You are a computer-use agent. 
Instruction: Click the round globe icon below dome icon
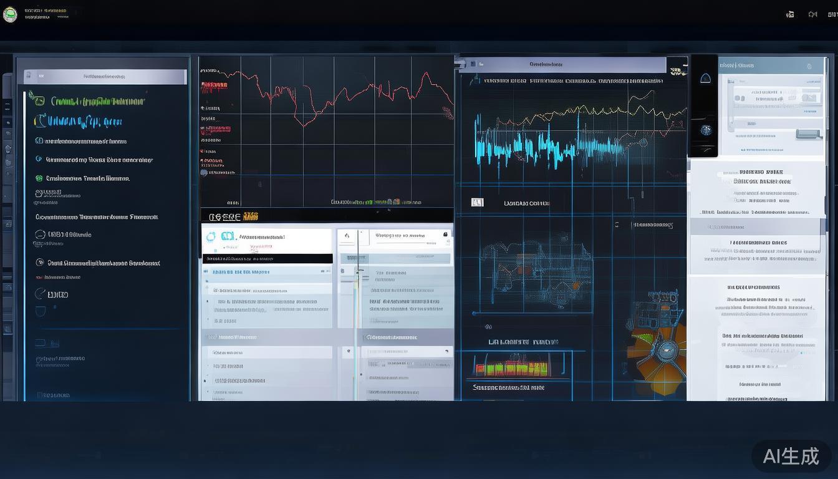[x=706, y=130]
